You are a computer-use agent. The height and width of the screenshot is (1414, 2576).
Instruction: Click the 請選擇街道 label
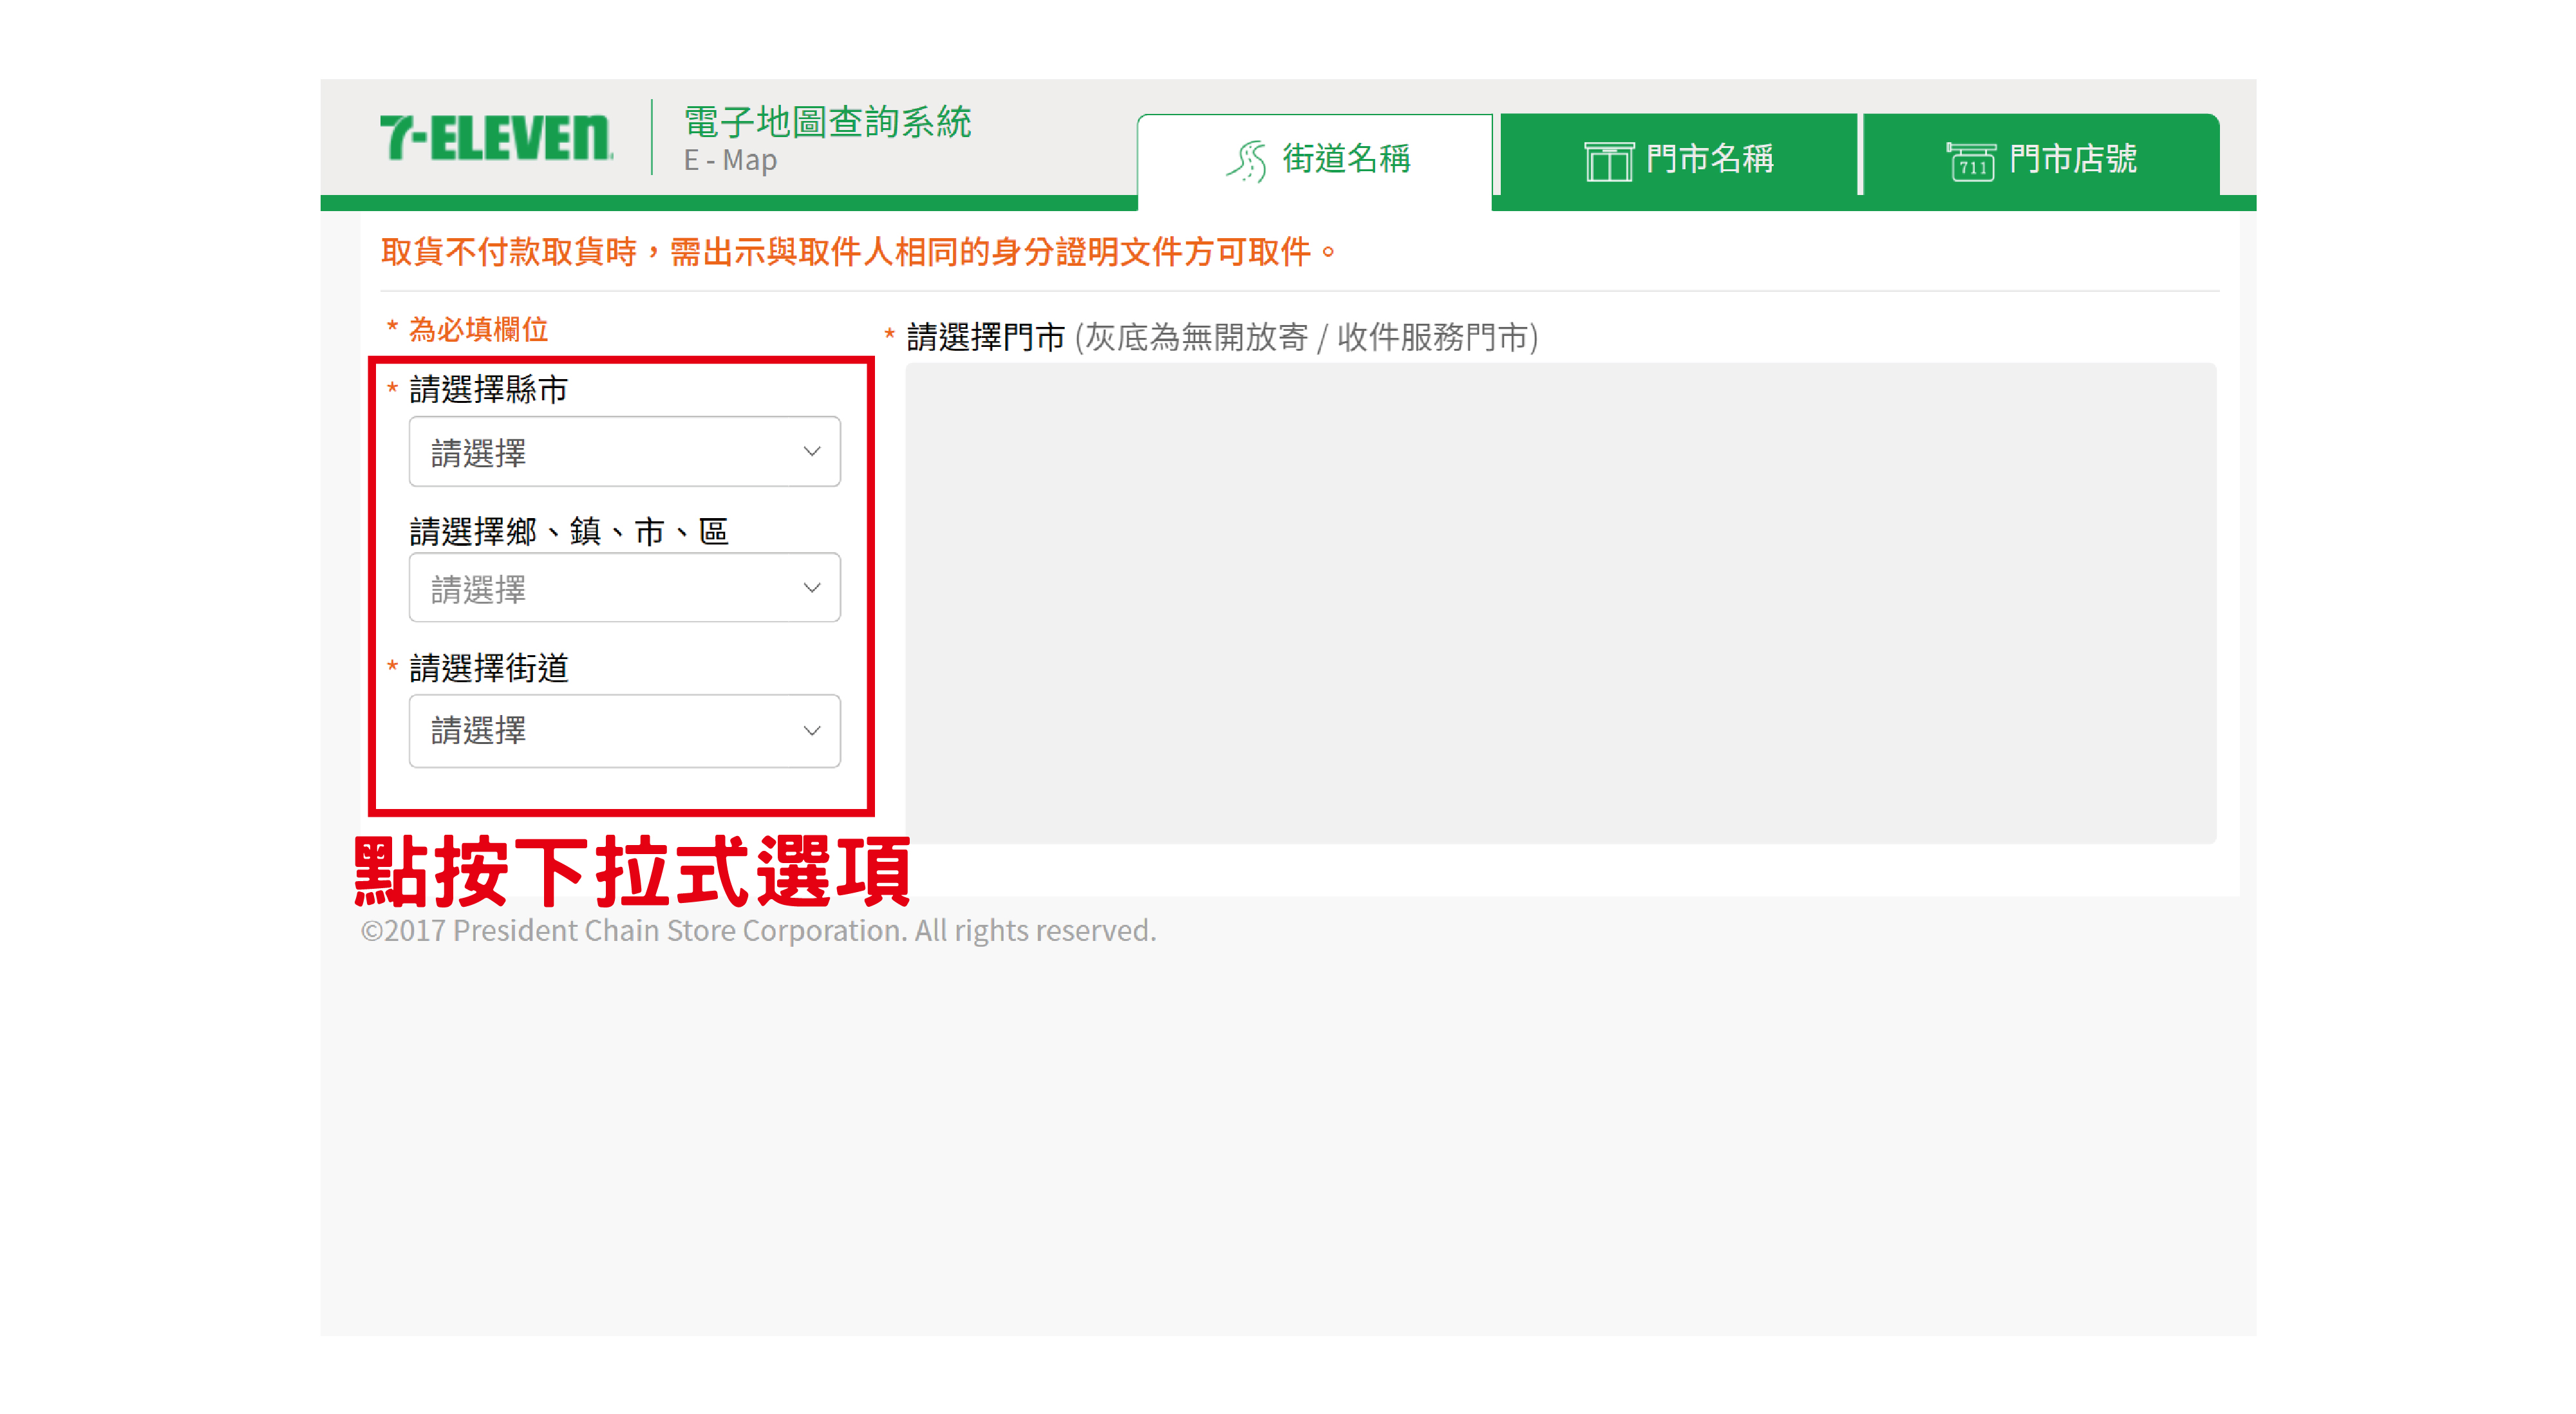[x=488, y=667]
